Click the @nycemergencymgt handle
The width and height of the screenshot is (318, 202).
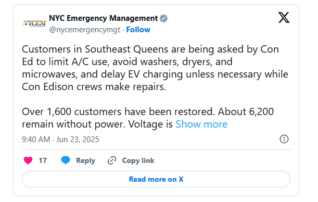[84, 30]
